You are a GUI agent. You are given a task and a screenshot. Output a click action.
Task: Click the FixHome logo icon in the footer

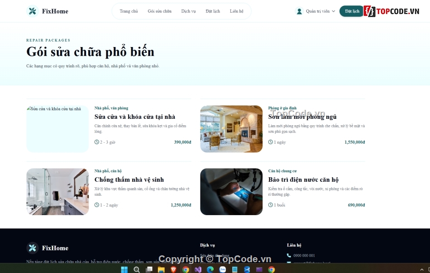click(32, 248)
